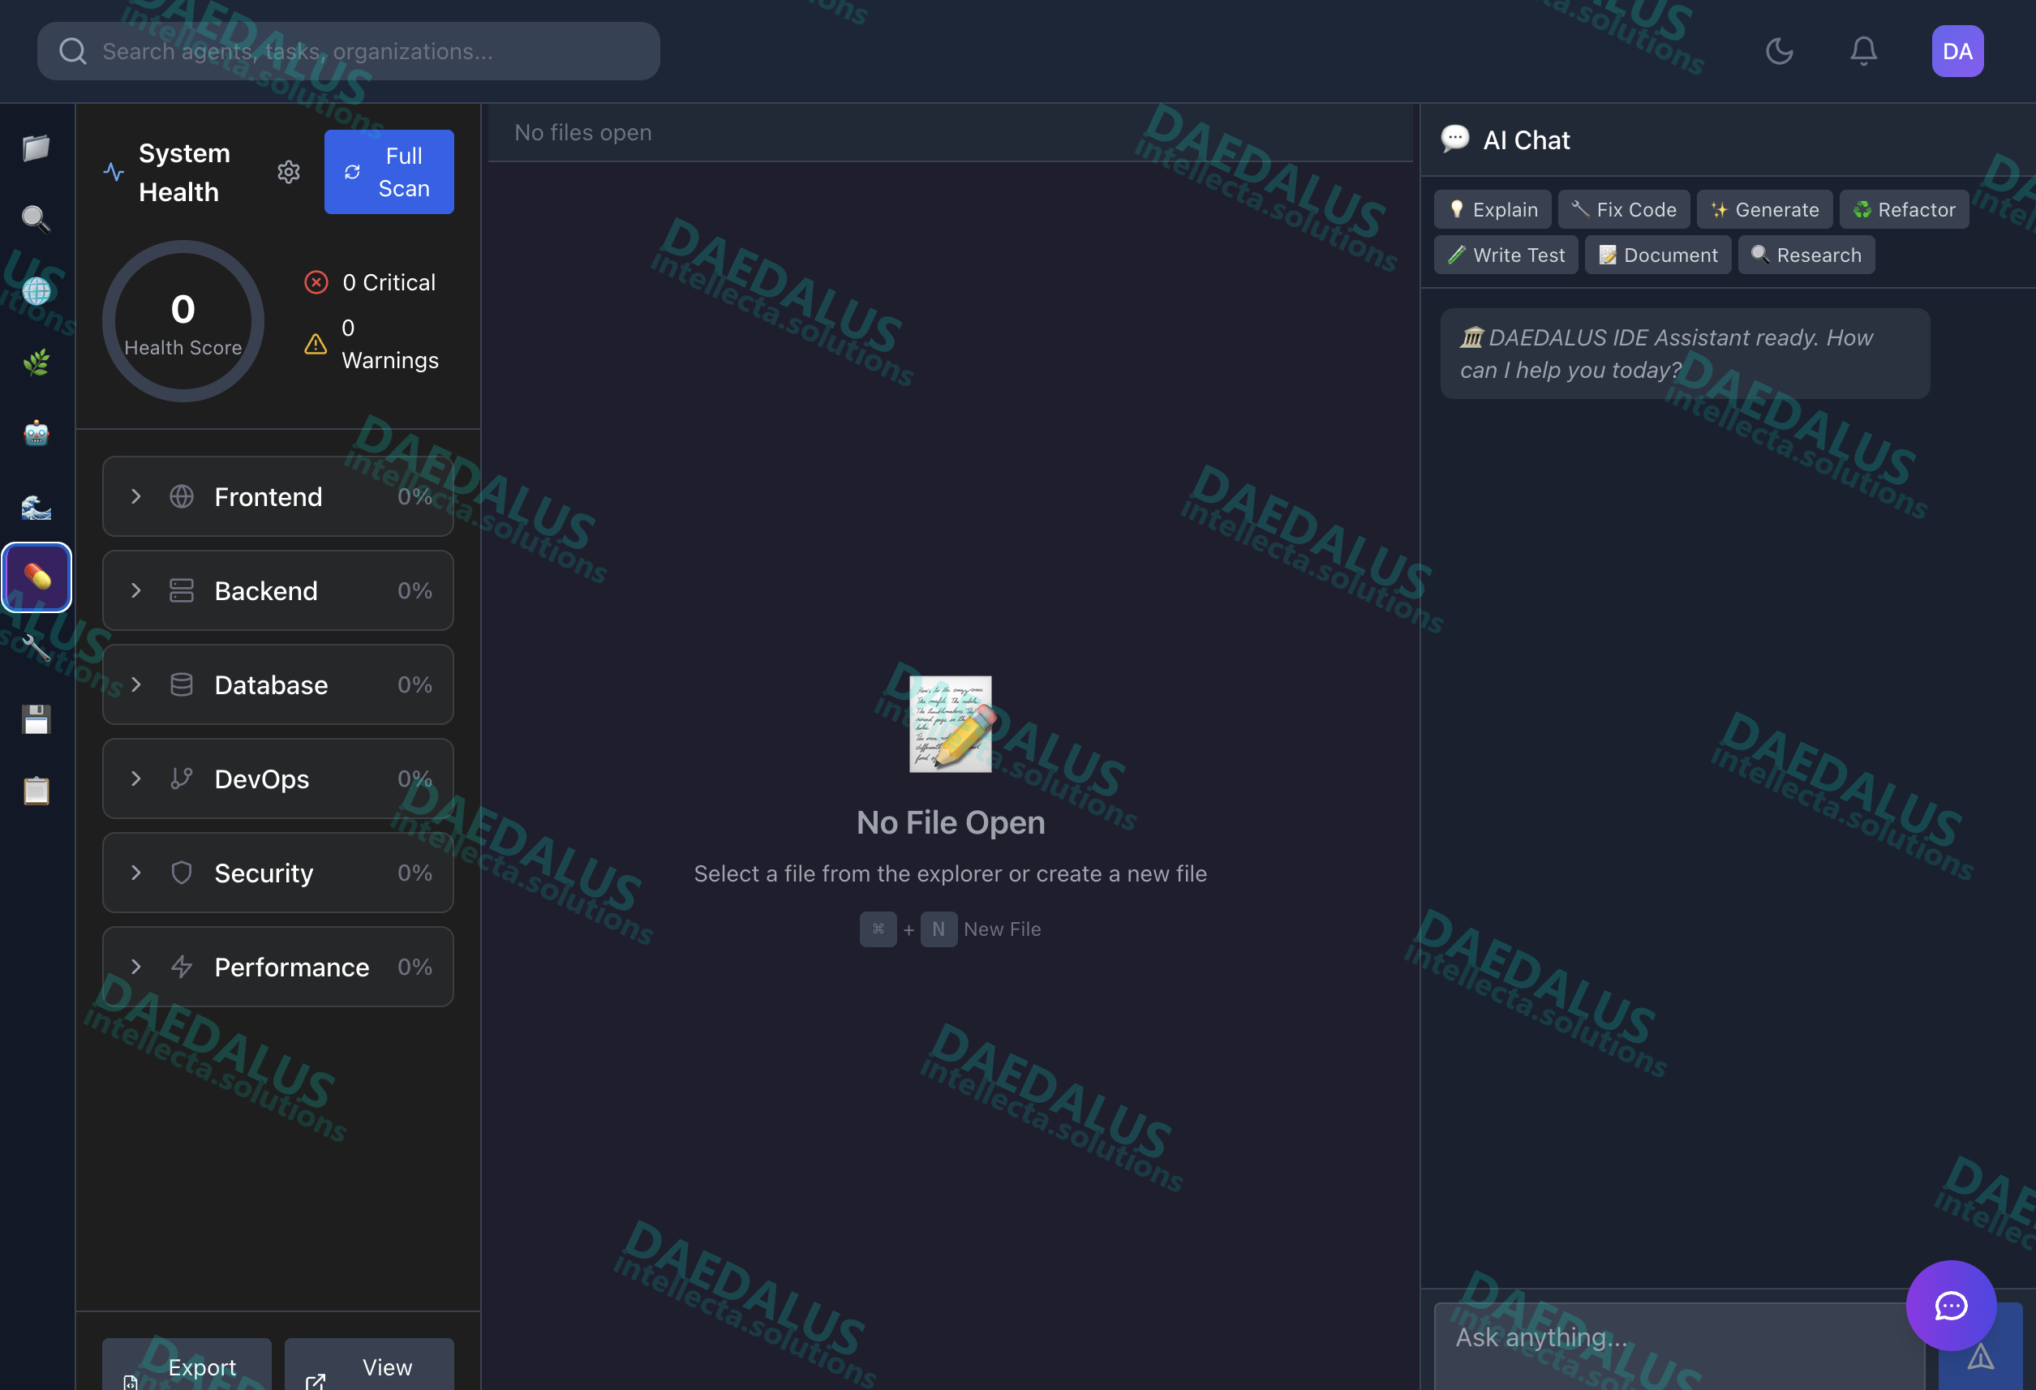Click the Database 0% value
This screenshot has height=1390, width=2036.
click(x=415, y=684)
